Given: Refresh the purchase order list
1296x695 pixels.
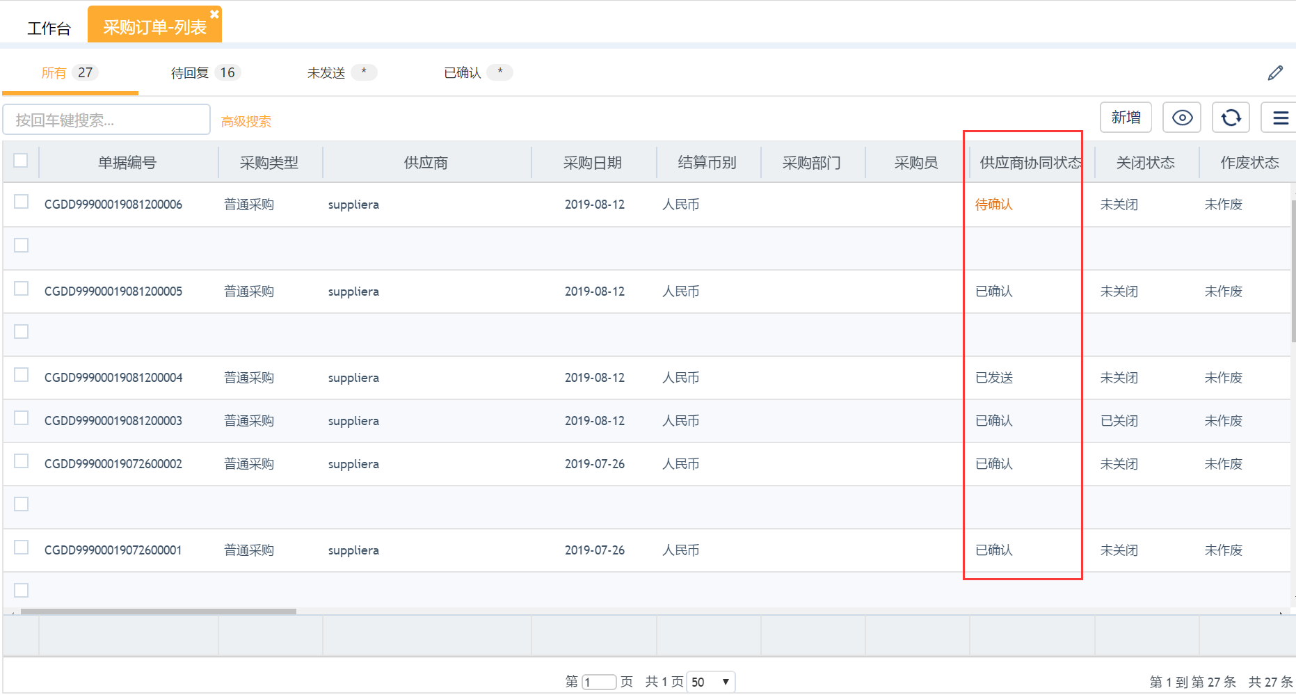Looking at the screenshot, I should click(1231, 118).
